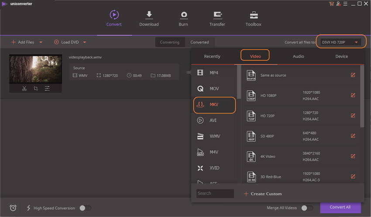The width and height of the screenshot is (371, 217).
Task: Open the hamburger menu icon
Action: coord(345,4)
